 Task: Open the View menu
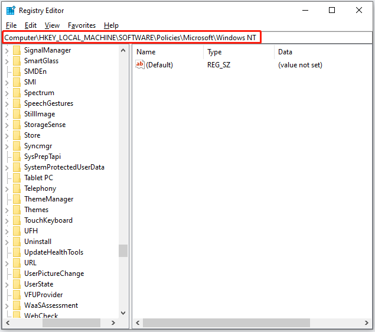point(52,25)
